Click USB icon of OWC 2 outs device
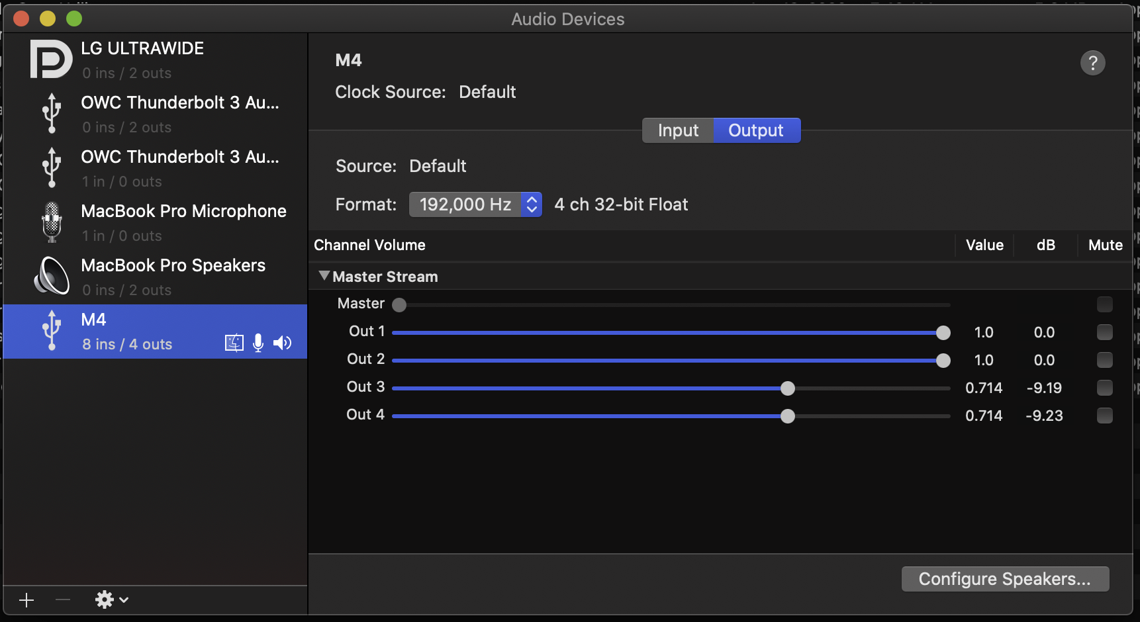This screenshot has height=622, width=1140. [x=52, y=113]
